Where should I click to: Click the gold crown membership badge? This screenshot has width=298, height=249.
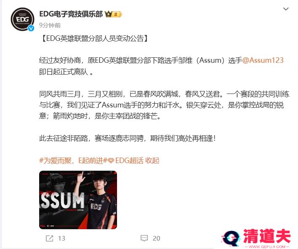pyautogui.click(x=109, y=14)
